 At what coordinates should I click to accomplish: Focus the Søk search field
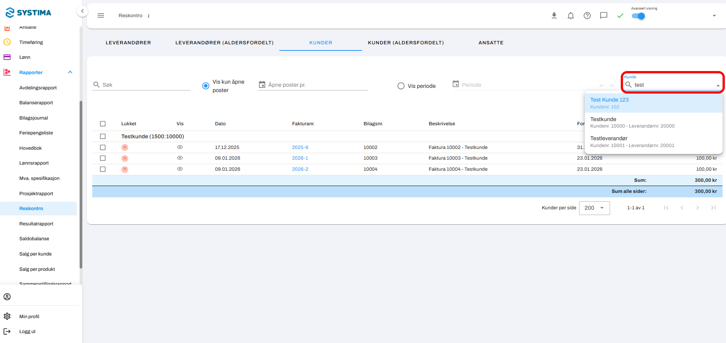tap(142, 85)
